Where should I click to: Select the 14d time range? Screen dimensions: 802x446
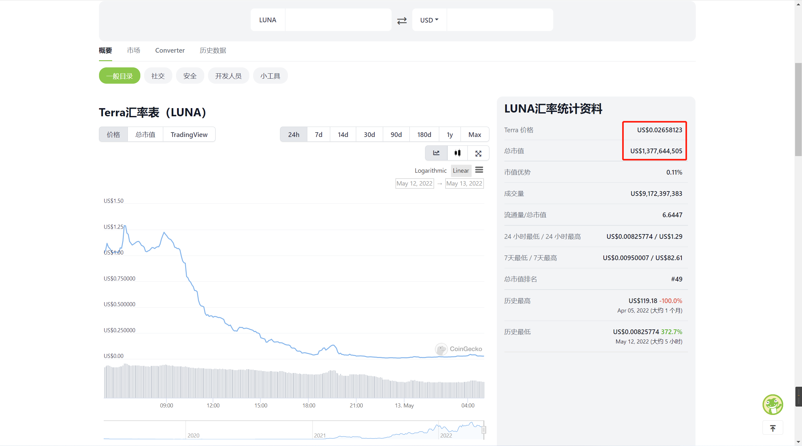pos(343,134)
